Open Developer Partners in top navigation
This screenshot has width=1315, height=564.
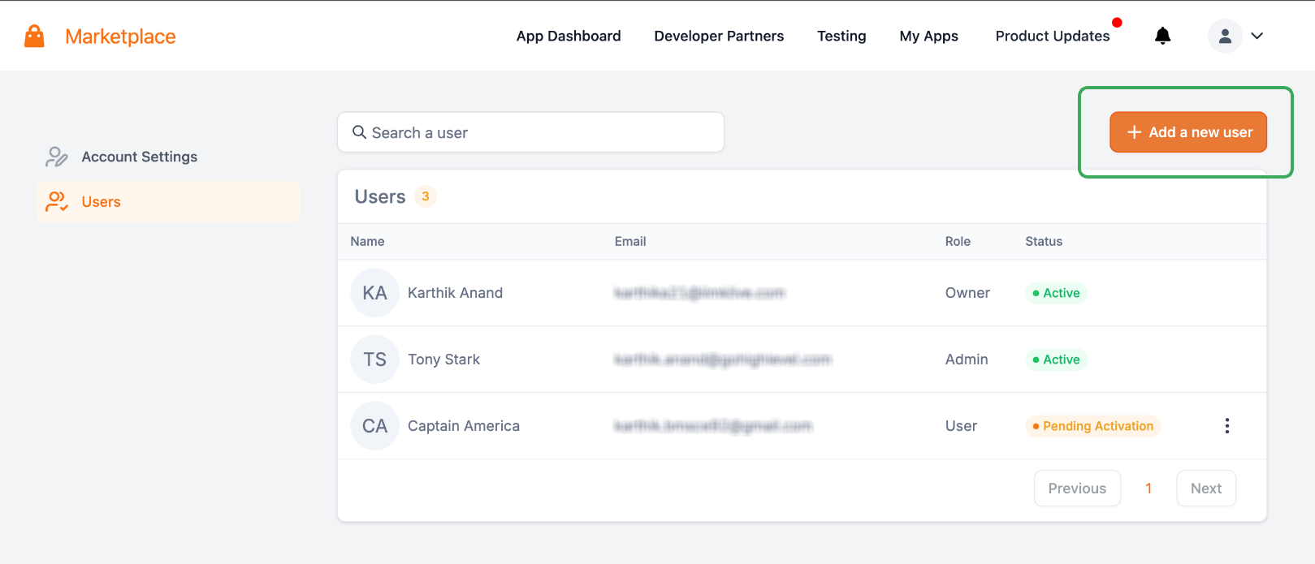click(x=719, y=36)
